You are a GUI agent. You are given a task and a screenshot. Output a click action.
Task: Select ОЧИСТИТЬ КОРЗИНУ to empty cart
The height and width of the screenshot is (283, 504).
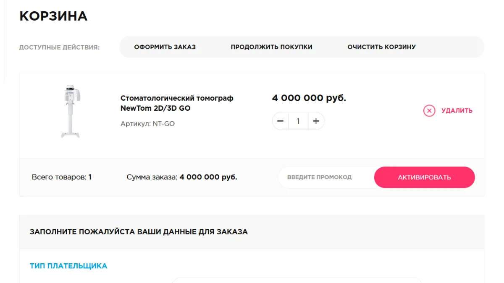[381, 47]
